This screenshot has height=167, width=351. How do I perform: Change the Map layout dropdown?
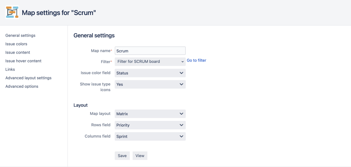[150, 114]
